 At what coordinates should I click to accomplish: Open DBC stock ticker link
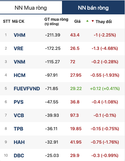(x=19, y=156)
